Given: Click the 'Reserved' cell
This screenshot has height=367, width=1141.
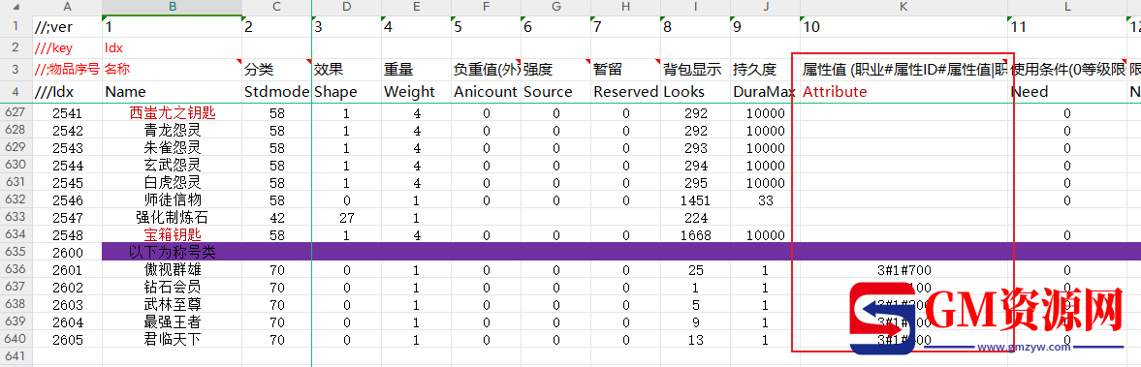Looking at the screenshot, I should [626, 92].
